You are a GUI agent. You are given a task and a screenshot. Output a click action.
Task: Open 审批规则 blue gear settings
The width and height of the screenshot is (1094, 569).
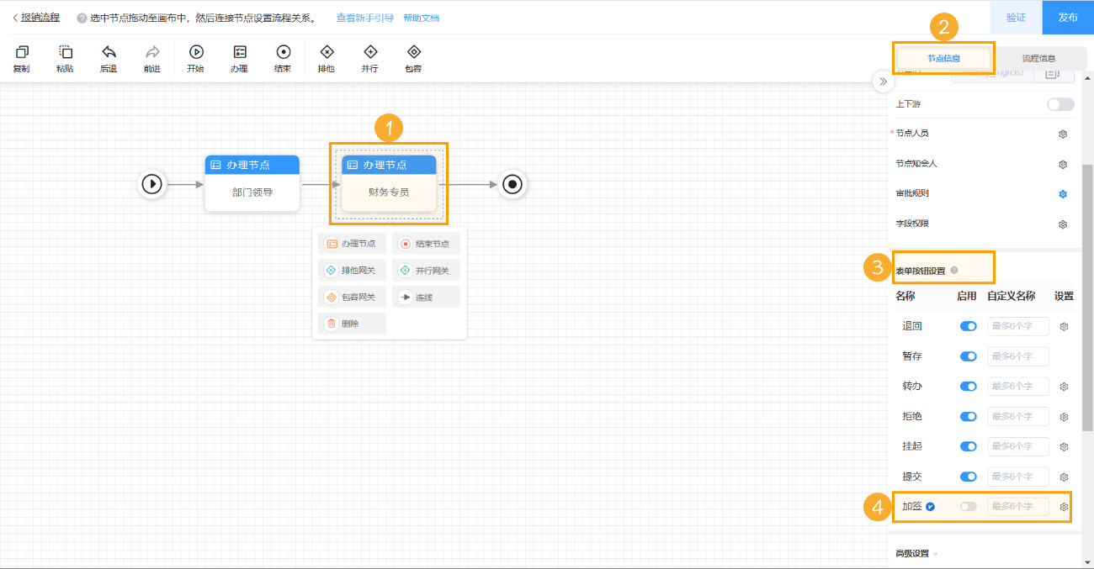coord(1063,194)
